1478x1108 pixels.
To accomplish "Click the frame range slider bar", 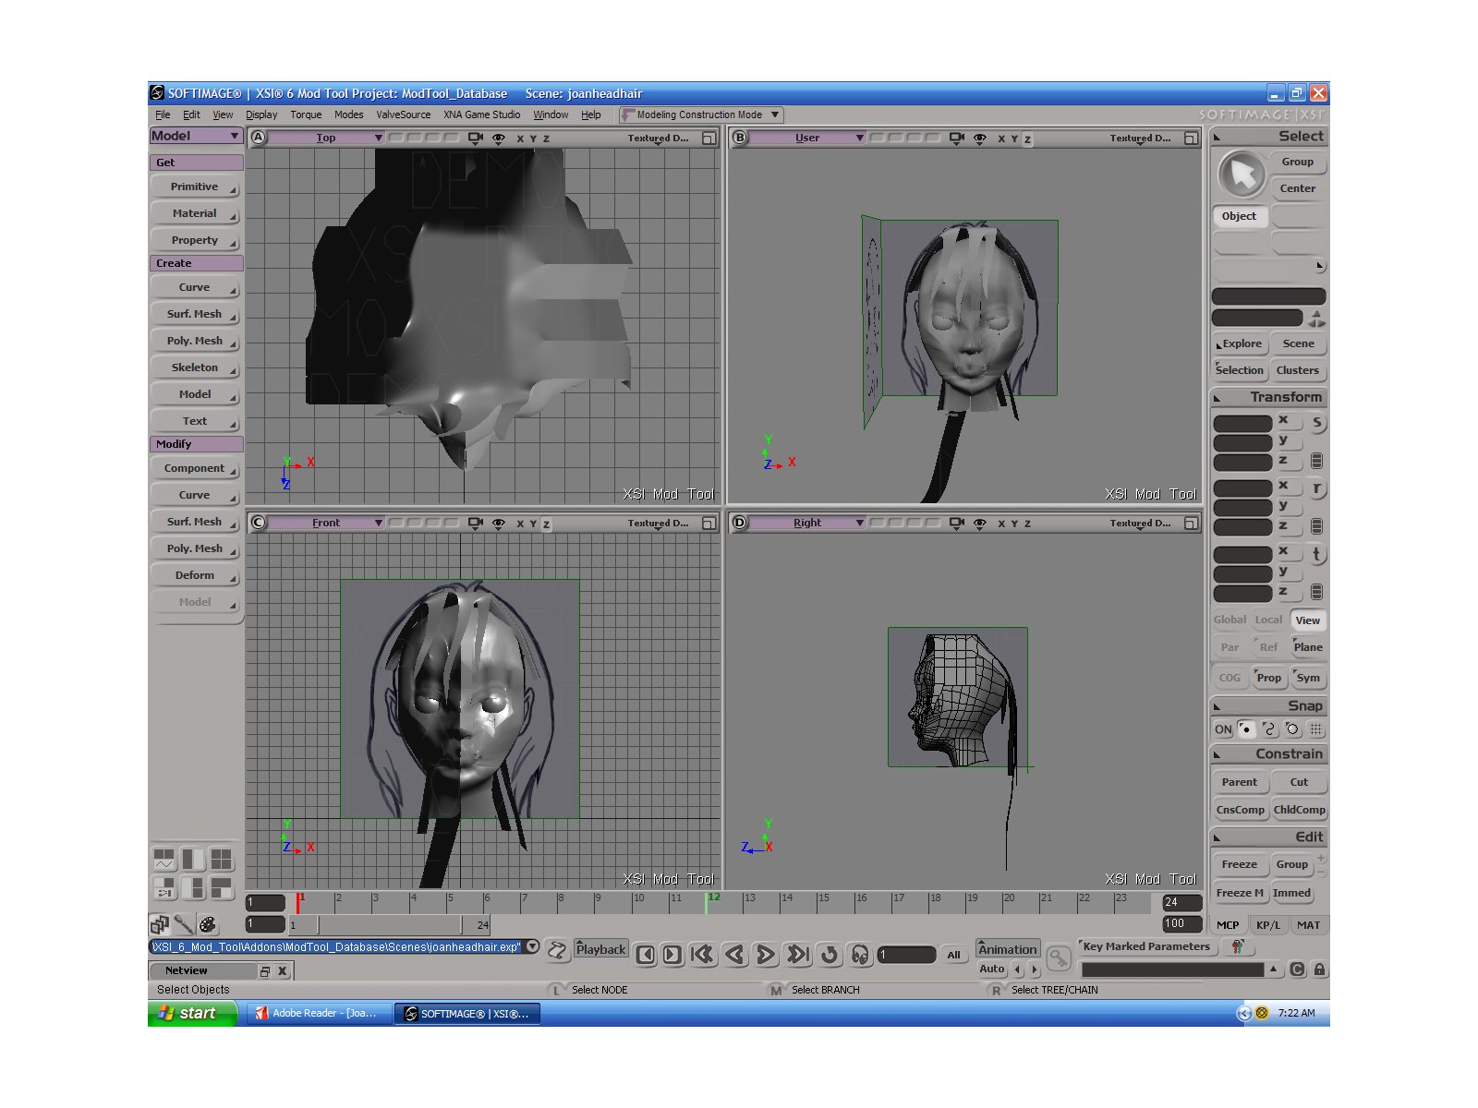I will point(389,924).
